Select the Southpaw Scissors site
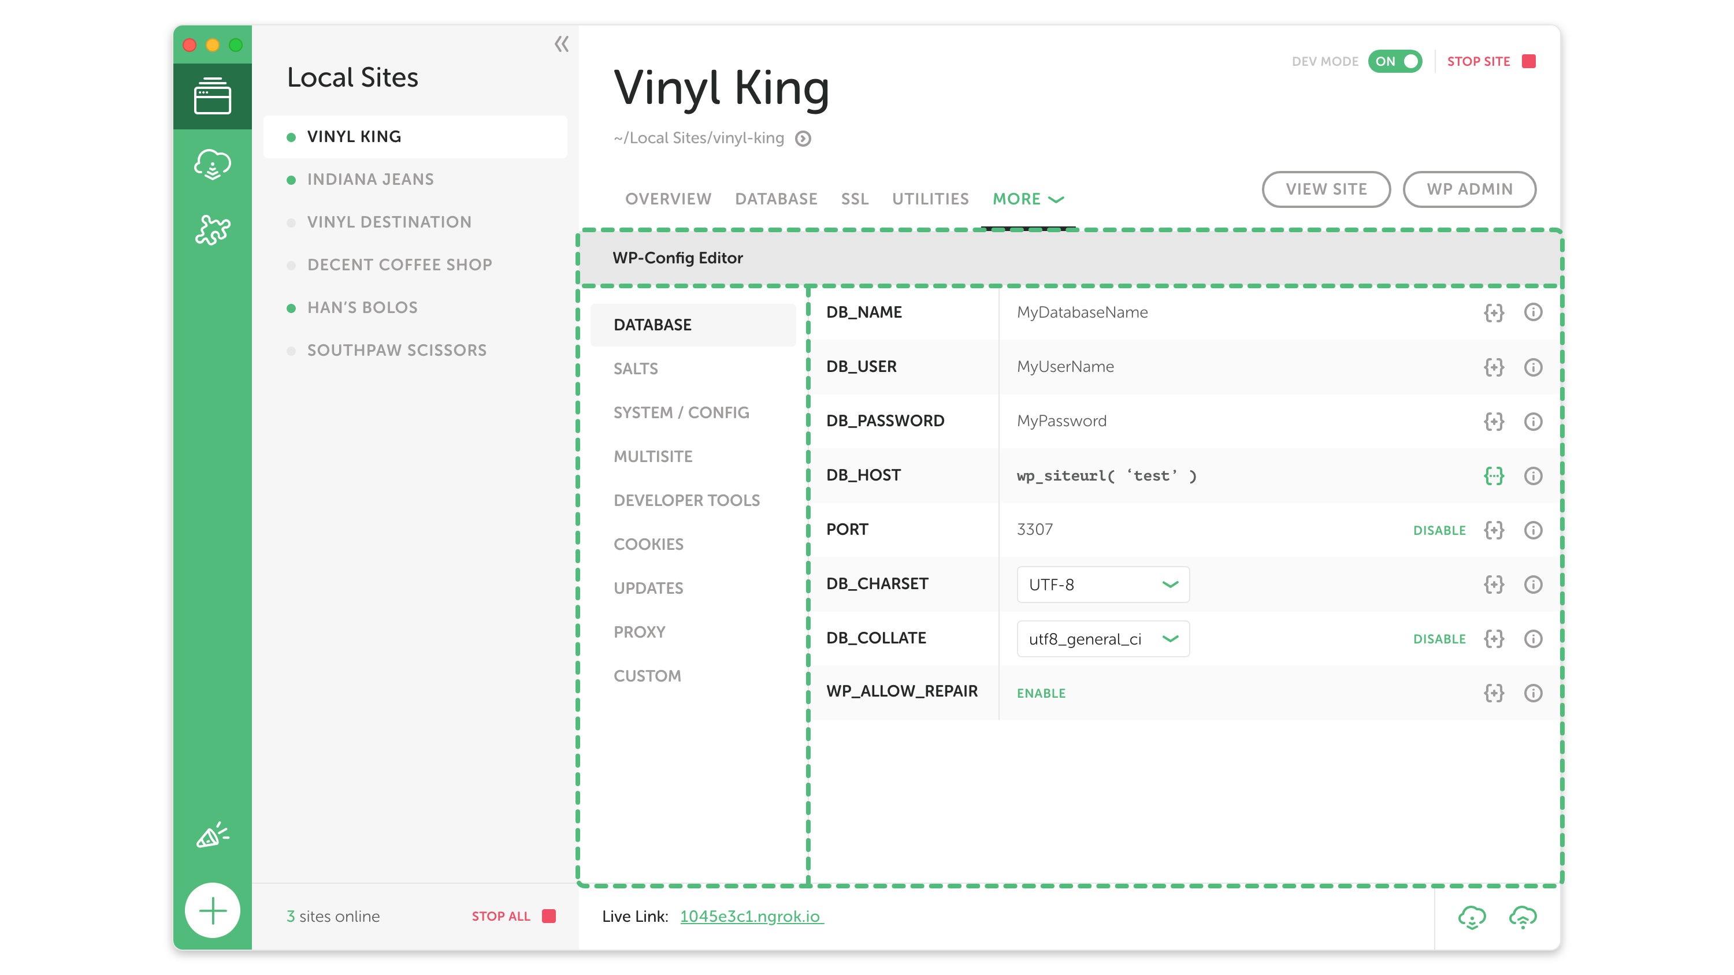Screen dimensions: 1734x975 [x=396, y=350]
